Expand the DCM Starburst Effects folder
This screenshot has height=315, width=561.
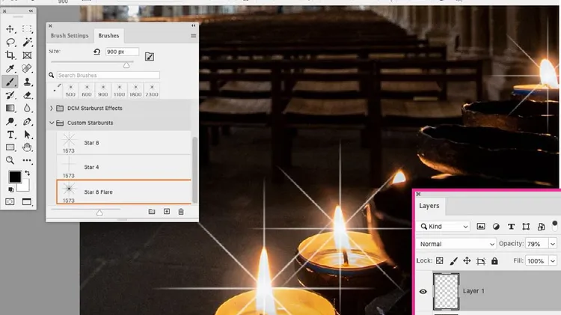click(52, 108)
